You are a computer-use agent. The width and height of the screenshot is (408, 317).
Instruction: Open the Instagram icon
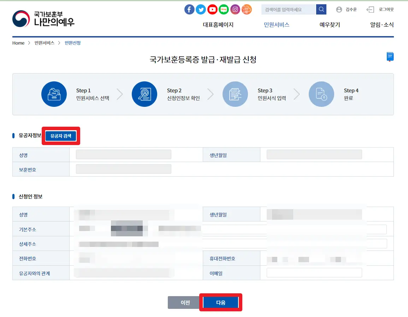coord(235,9)
